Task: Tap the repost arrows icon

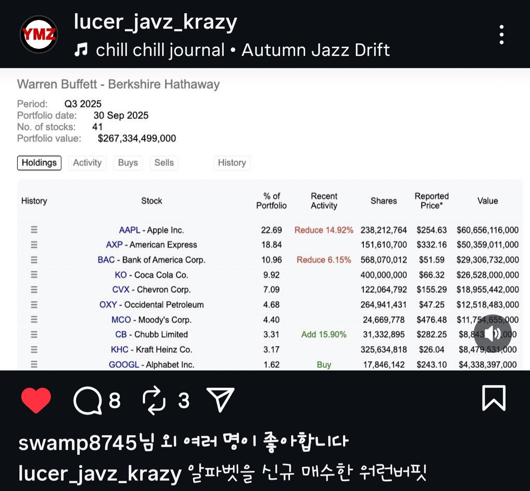Action: coord(154,400)
